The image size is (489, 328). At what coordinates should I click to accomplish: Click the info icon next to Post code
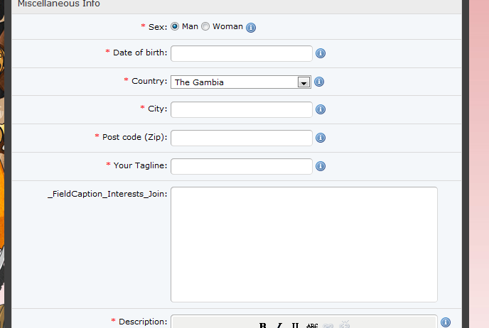click(x=321, y=138)
